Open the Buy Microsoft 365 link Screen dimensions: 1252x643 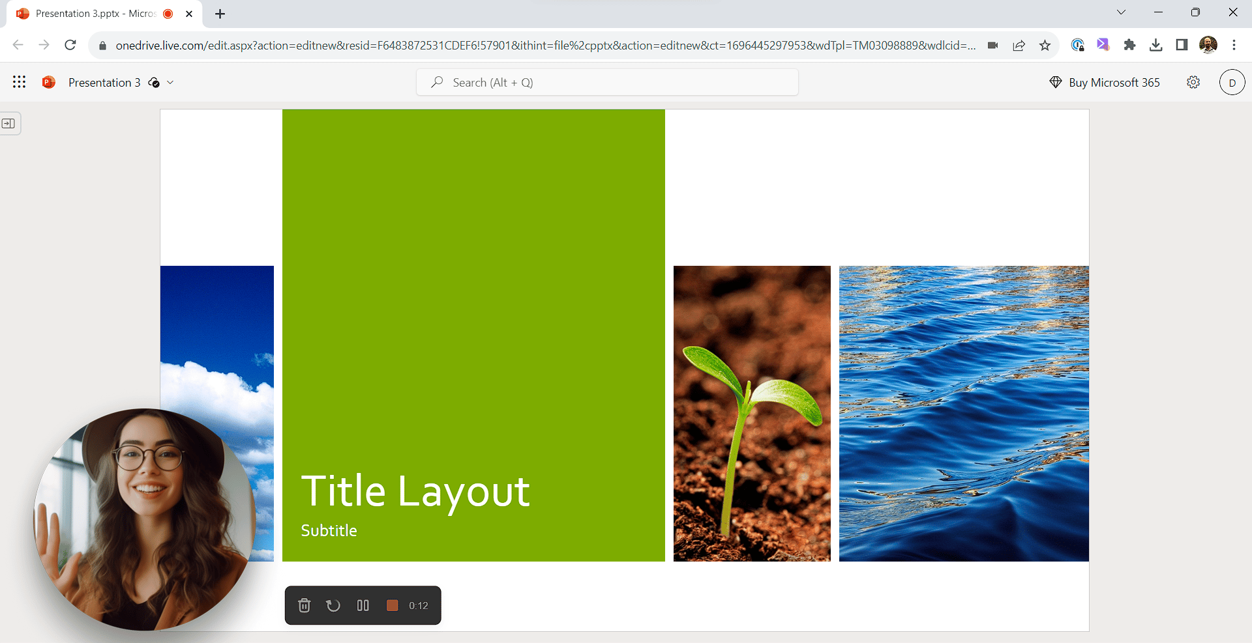pos(1105,82)
